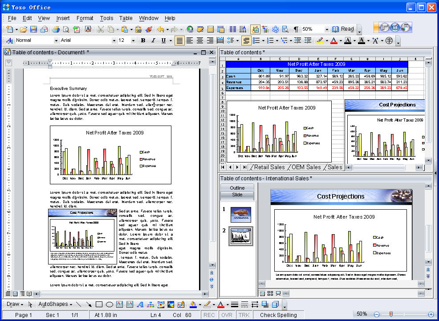The width and height of the screenshot is (439, 321).
Task: Export to PDF icon
Action: tap(76, 29)
